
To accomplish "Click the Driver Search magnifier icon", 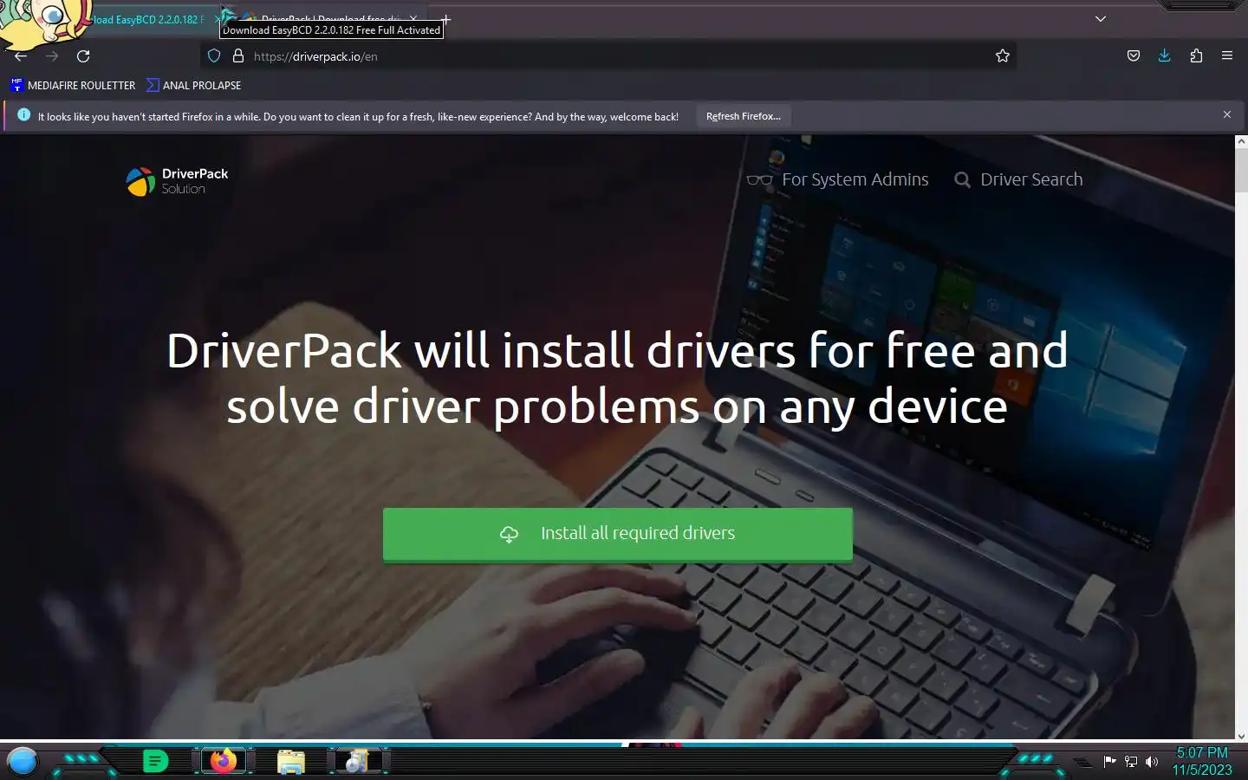I will (962, 180).
